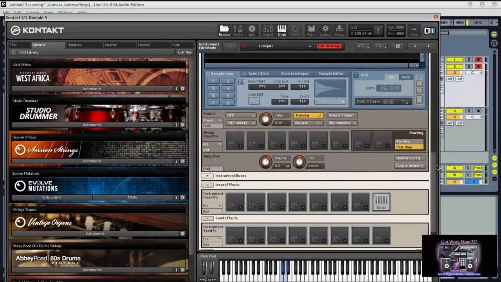501x282 pixels.
Task: Open Session Strings library settings gear
Action: pos(182,161)
